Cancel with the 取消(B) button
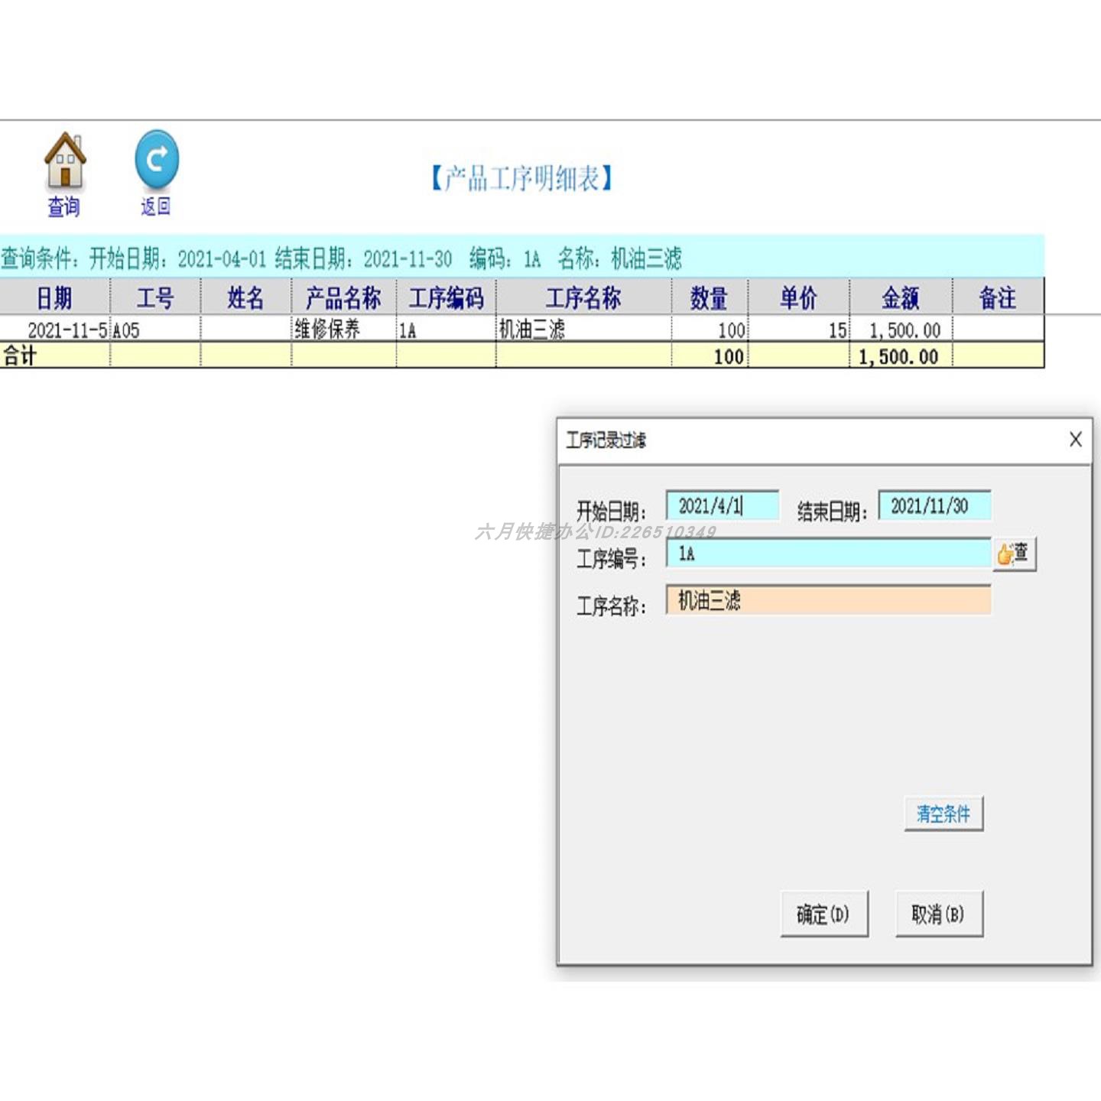 (939, 914)
